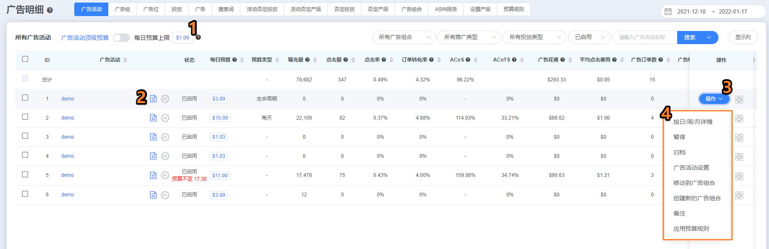Open the 已启用 status filter dropdown
This screenshot has width=769, height=249.
click(589, 37)
